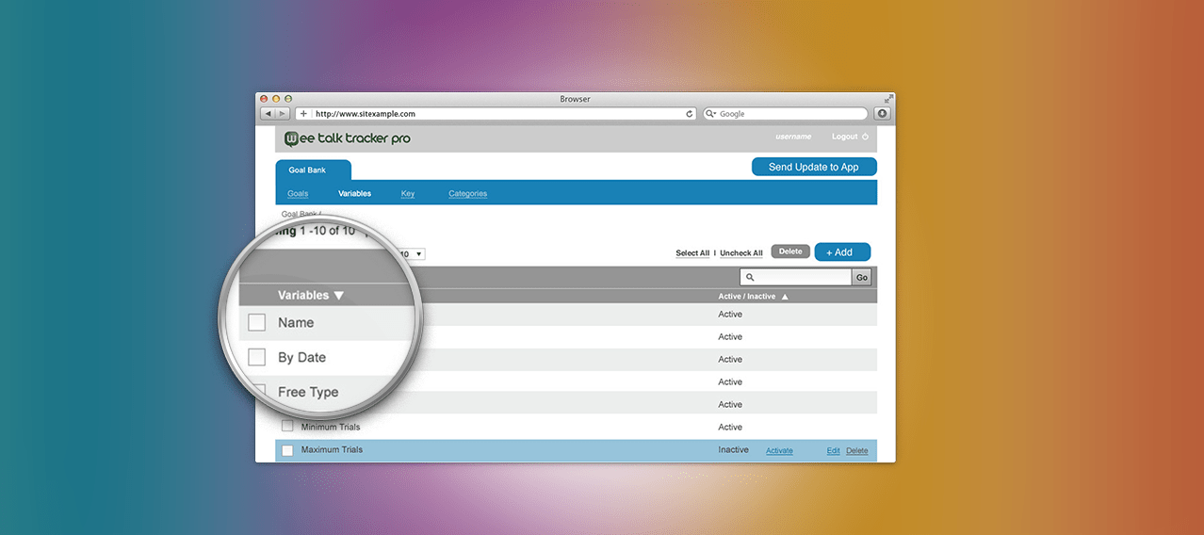Edit the Maximum Trials row
This screenshot has width=1204, height=535.
tap(833, 451)
